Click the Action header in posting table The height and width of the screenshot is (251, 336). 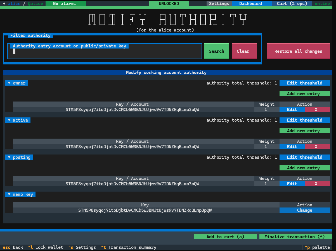[x=305, y=178]
